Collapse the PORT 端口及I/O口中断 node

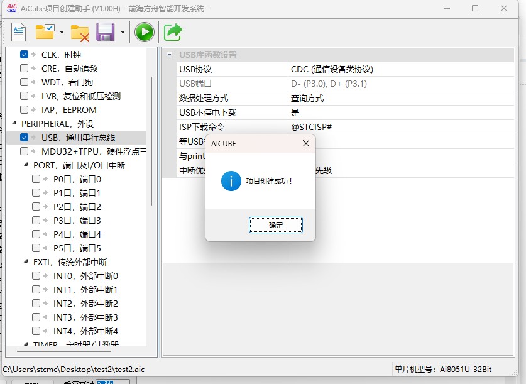click(x=26, y=165)
